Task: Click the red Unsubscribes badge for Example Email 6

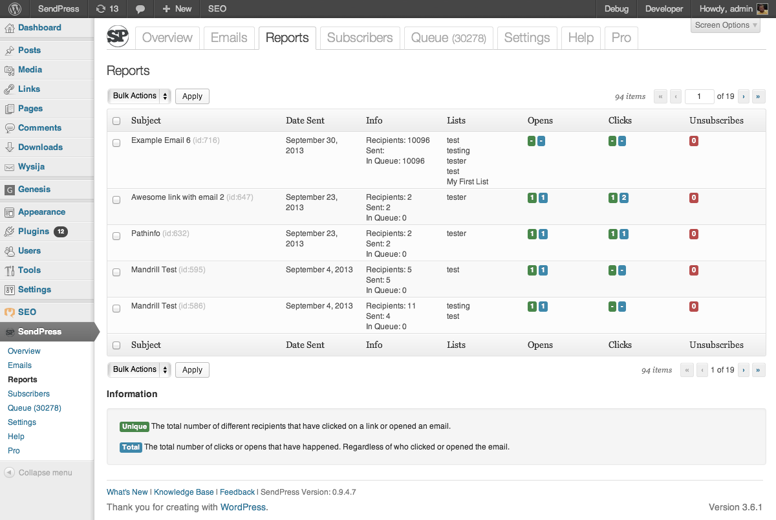Action: click(x=694, y=141)
